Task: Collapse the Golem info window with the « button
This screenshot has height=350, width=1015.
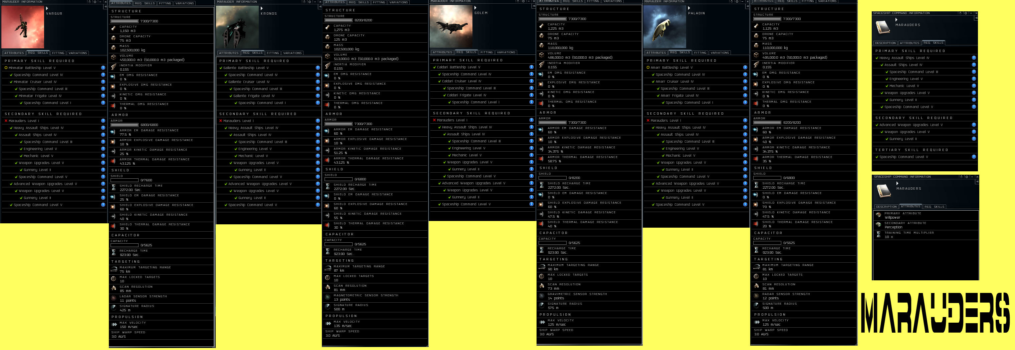Action: click(x=534, y=6)
